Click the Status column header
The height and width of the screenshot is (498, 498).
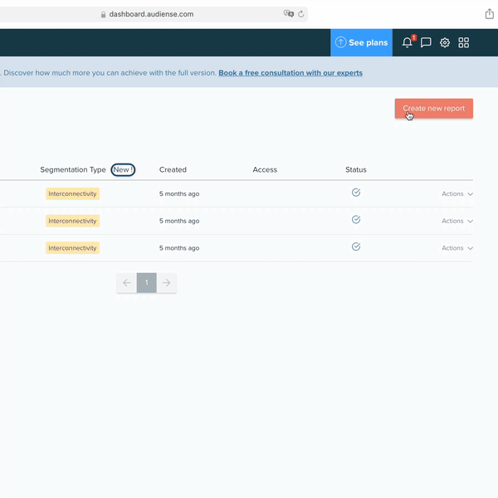(356, 169)
